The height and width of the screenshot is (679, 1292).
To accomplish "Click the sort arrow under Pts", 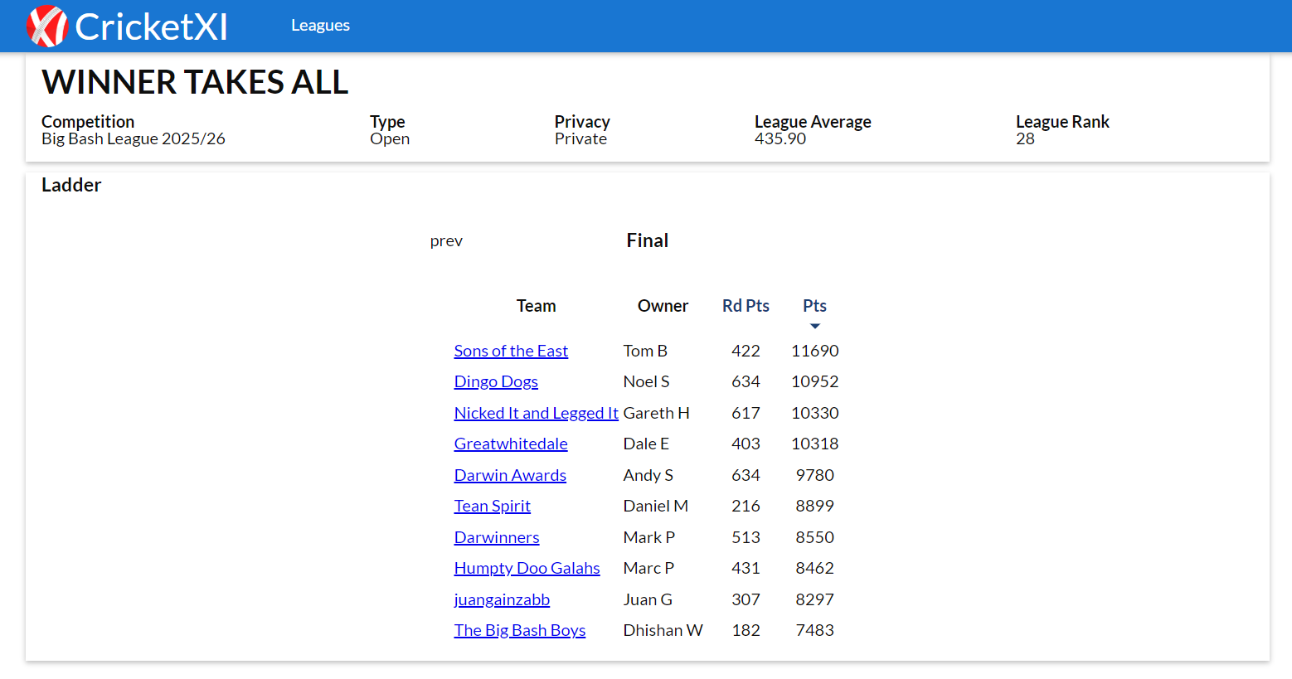I will (814, 326).
